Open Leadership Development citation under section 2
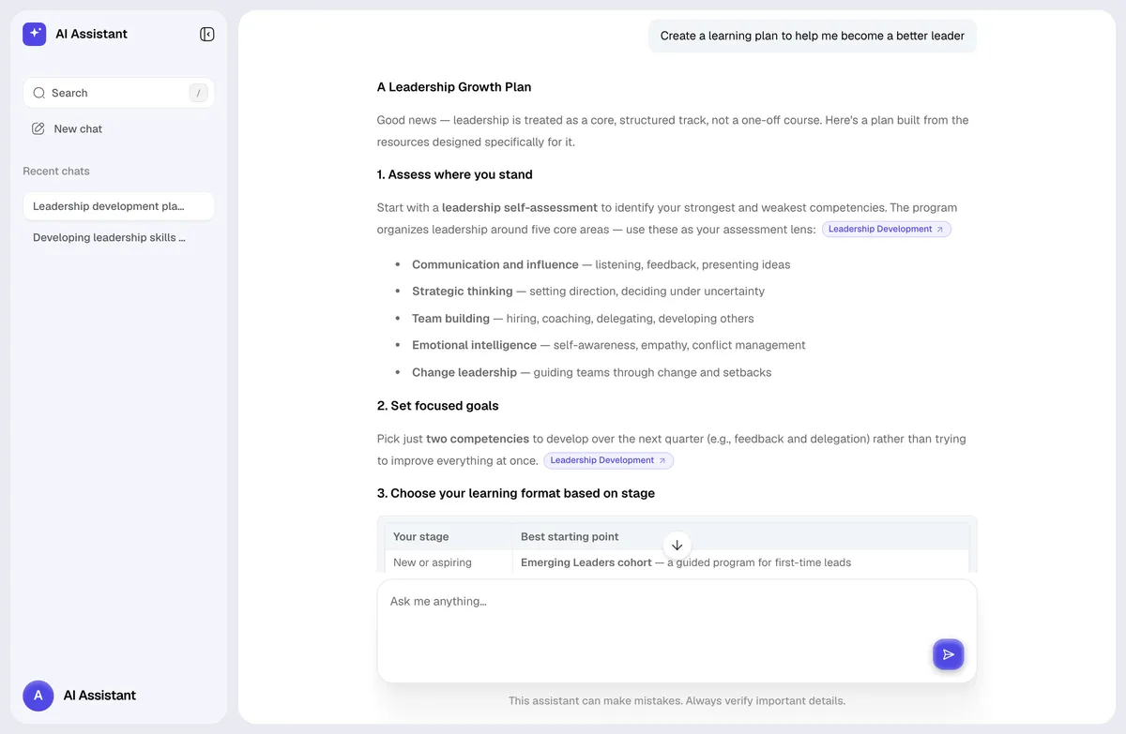The width and height of the screenshot is (1126, 734). [x=608, y=460]
